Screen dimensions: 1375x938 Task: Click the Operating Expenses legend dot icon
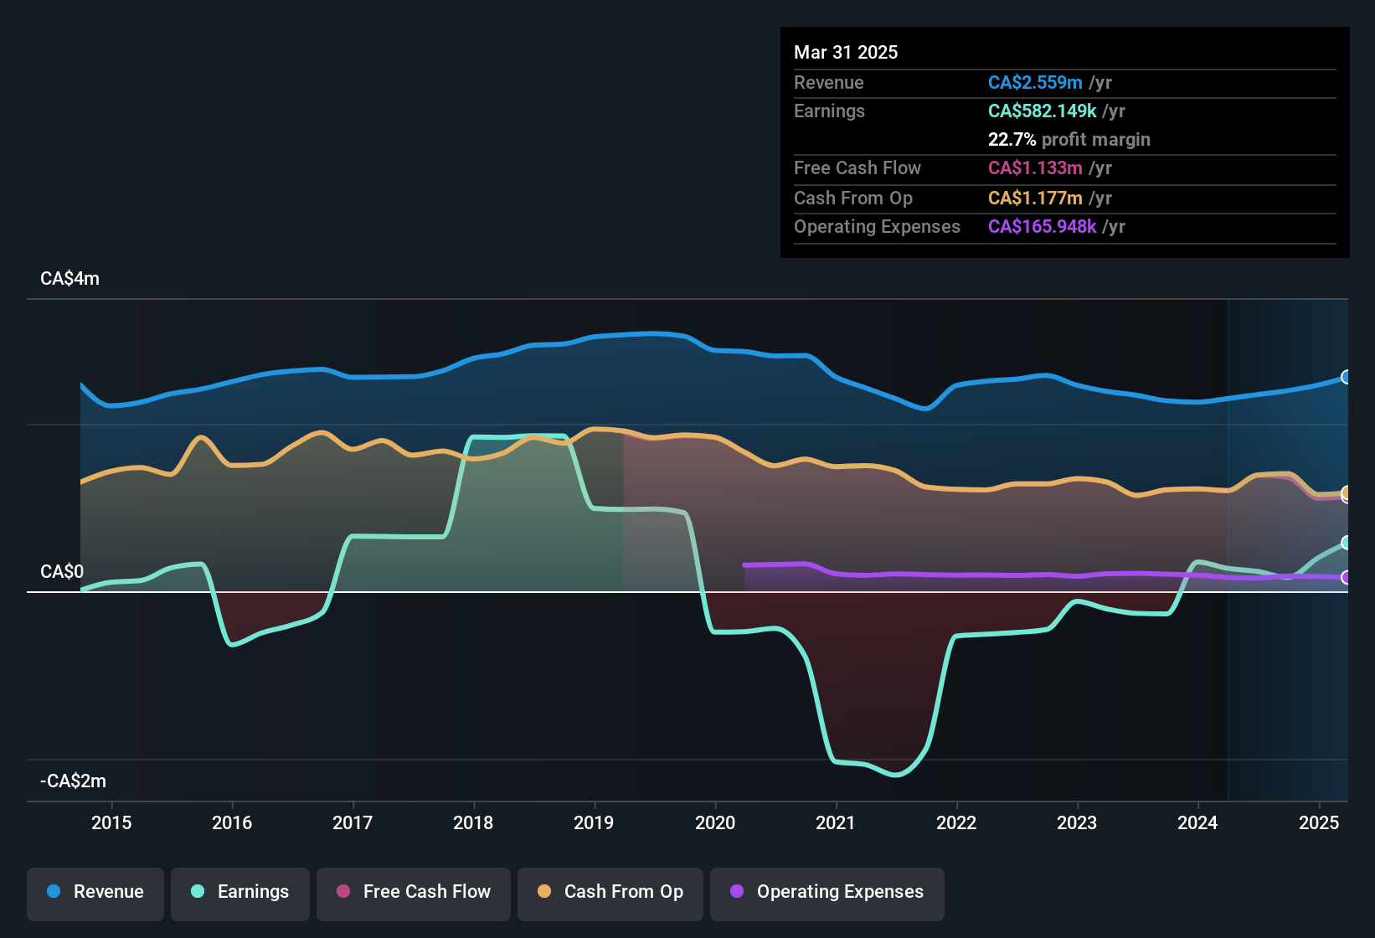tap(737, 892)
